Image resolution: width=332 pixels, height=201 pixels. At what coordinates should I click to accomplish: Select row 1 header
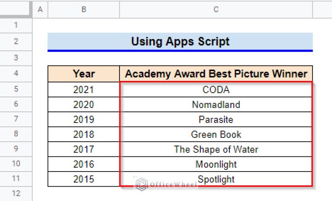tap(16, 25)
